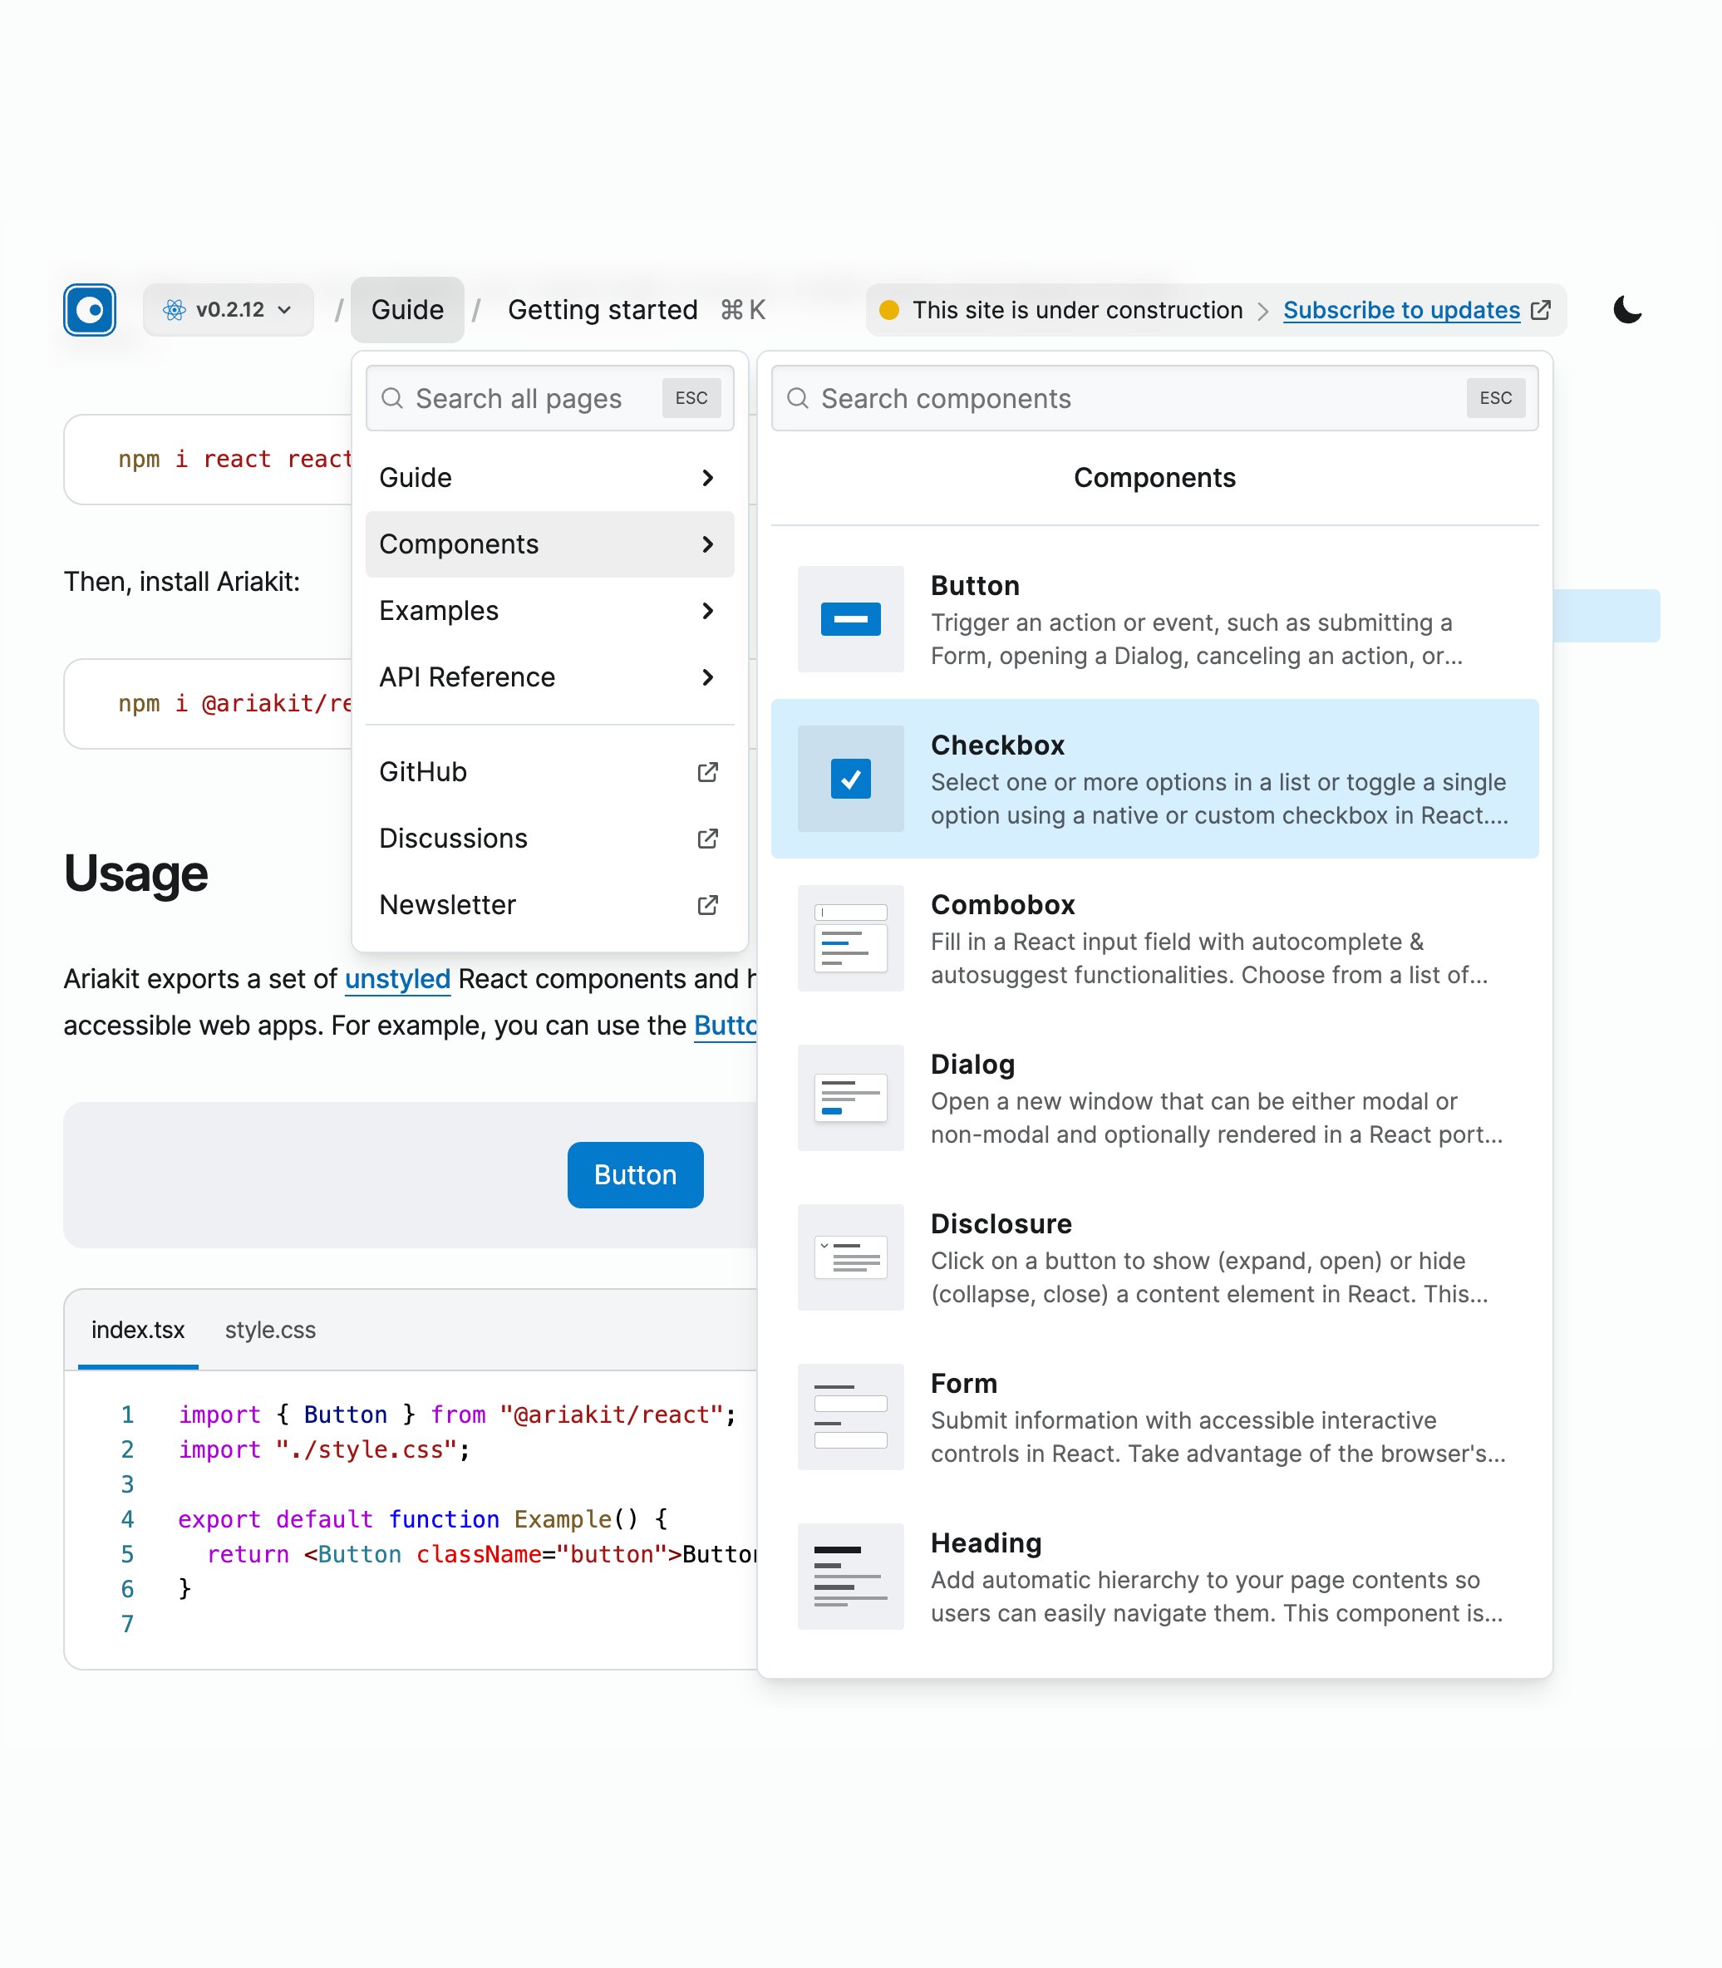Toggle dark mode moon icon
The image size is (1722, 1968).
pos(1627,309)
